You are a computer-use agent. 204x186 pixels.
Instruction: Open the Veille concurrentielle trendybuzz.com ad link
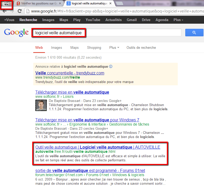point(70,73)
